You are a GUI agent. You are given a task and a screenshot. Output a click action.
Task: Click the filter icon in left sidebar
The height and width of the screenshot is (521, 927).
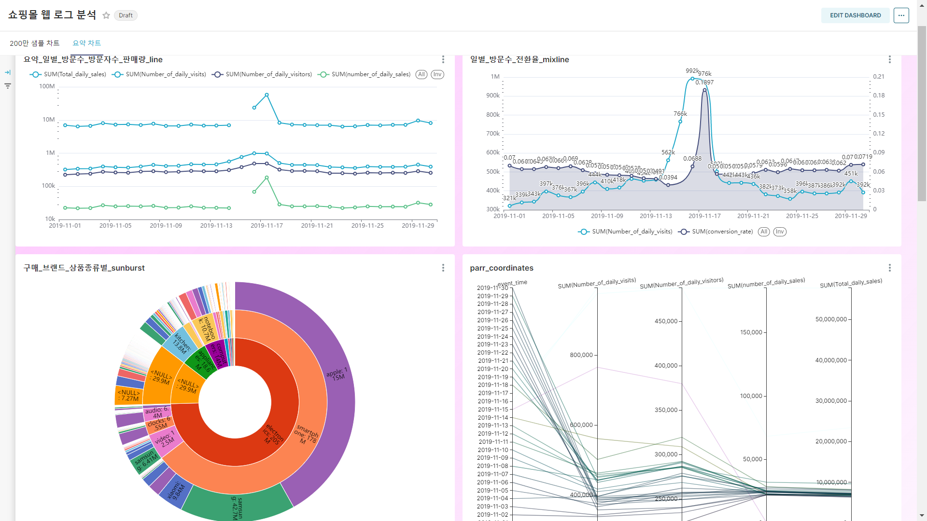click(8, 86)
